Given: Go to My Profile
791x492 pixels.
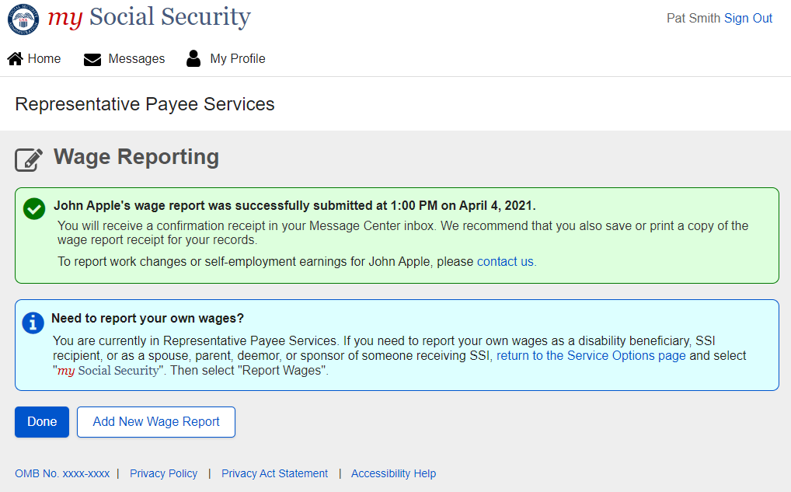Looking at the screenshot, I should pos(237,59).
